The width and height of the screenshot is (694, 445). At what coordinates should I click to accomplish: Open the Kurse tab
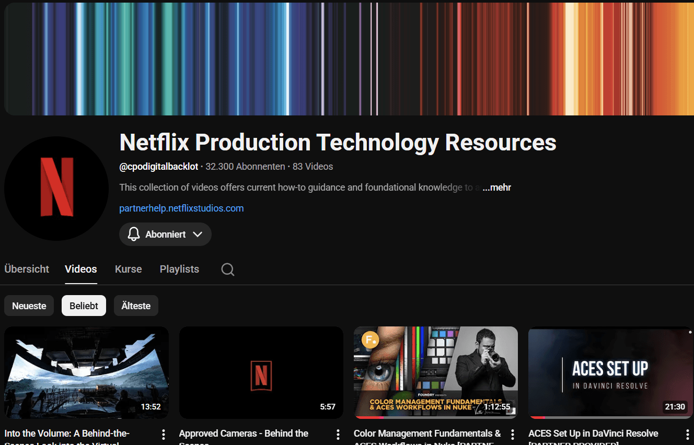coord(129,269)
